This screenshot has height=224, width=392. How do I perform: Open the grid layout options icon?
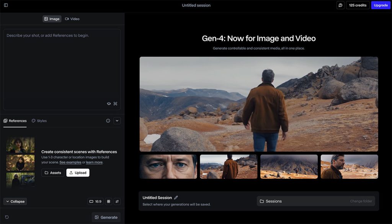pyautogui.click(x=108, y=201)
